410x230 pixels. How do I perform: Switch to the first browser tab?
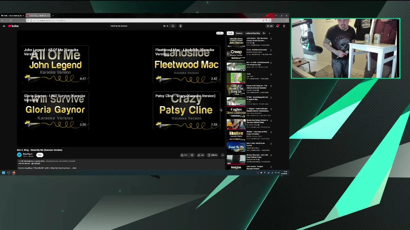click(x=13, y=16)
